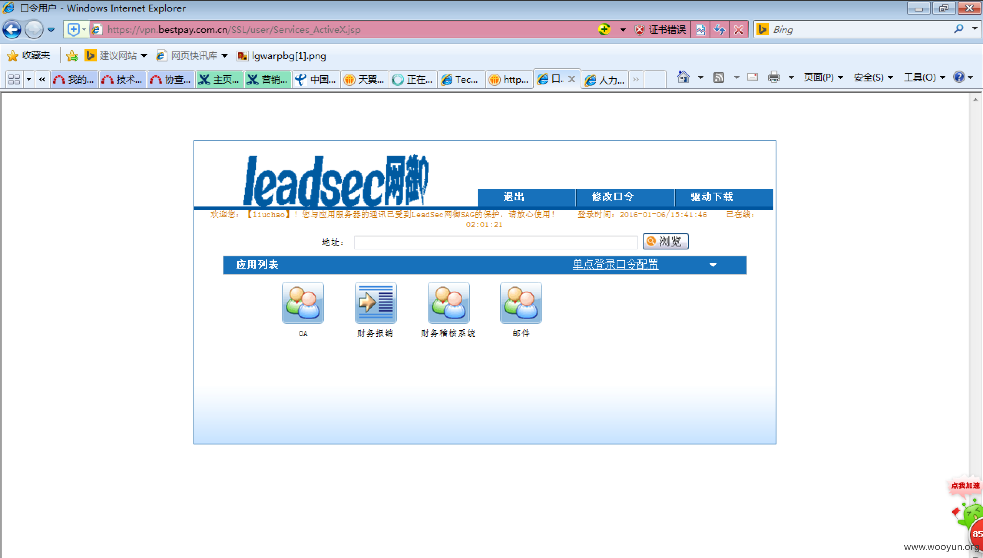983x558 pixels.
Task: Open the address bar history dropdown
Action: (x=623, y=30)
